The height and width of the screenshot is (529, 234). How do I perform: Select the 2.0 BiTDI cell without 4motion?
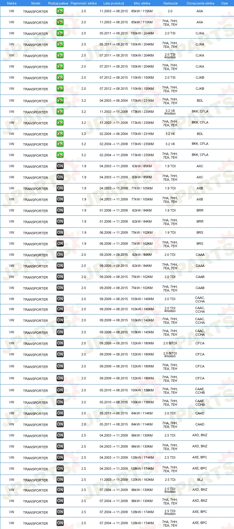170,343
